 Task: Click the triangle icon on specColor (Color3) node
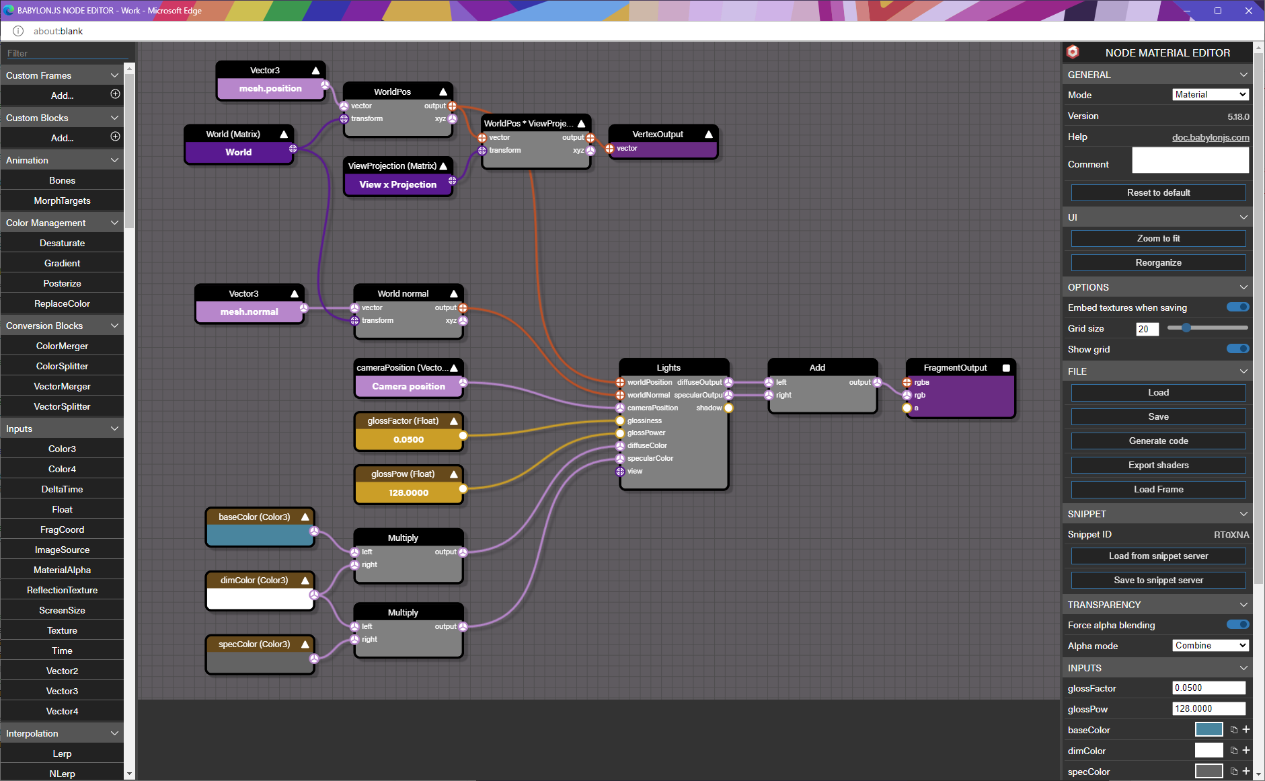305,644
